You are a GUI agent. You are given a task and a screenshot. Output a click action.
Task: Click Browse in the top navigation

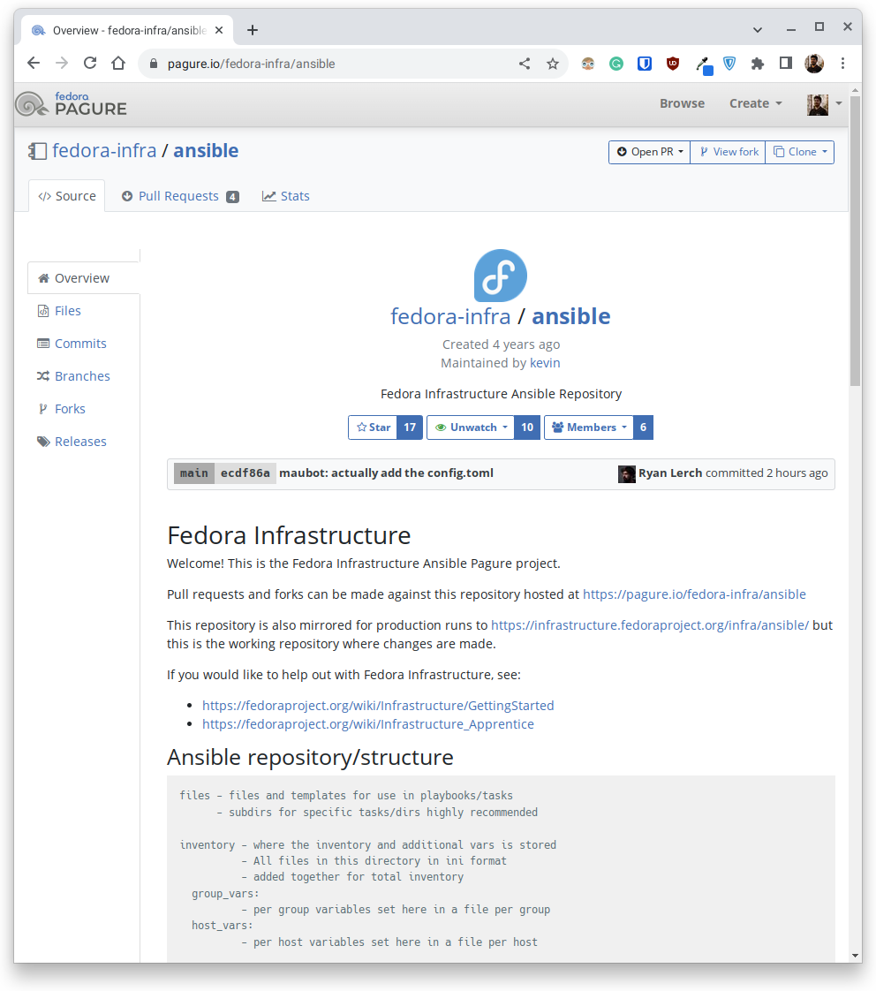pos(682,103)
